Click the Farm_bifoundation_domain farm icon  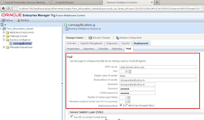(4, 29)
